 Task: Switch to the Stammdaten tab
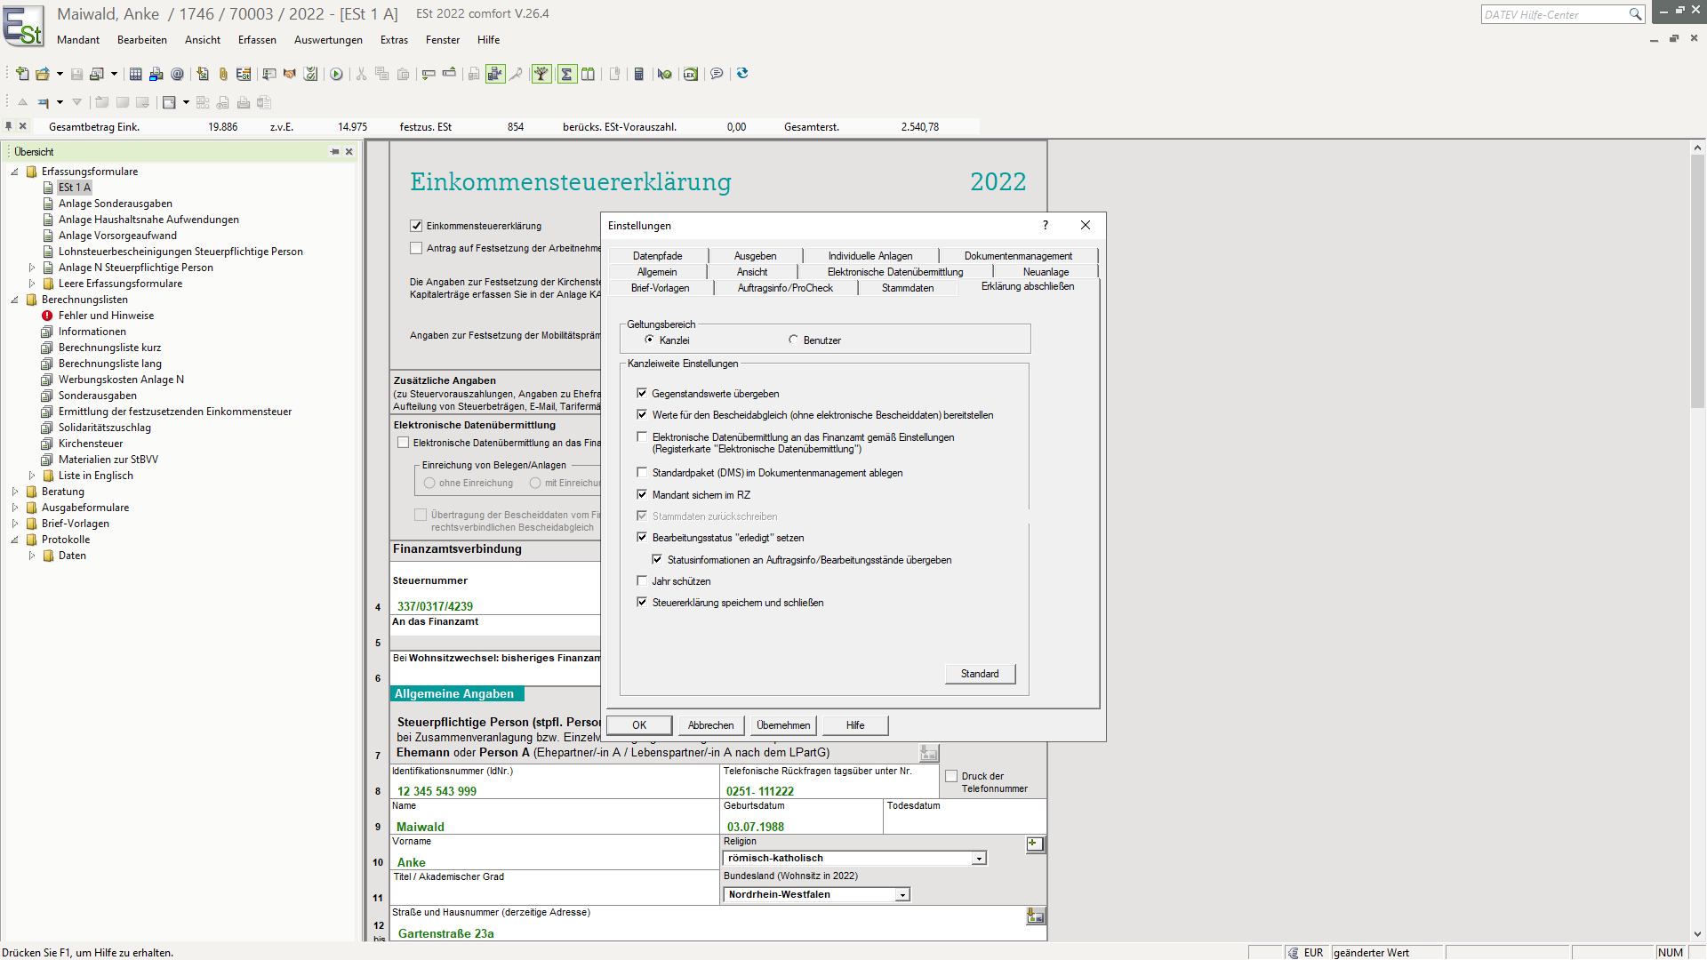(907, 288)
